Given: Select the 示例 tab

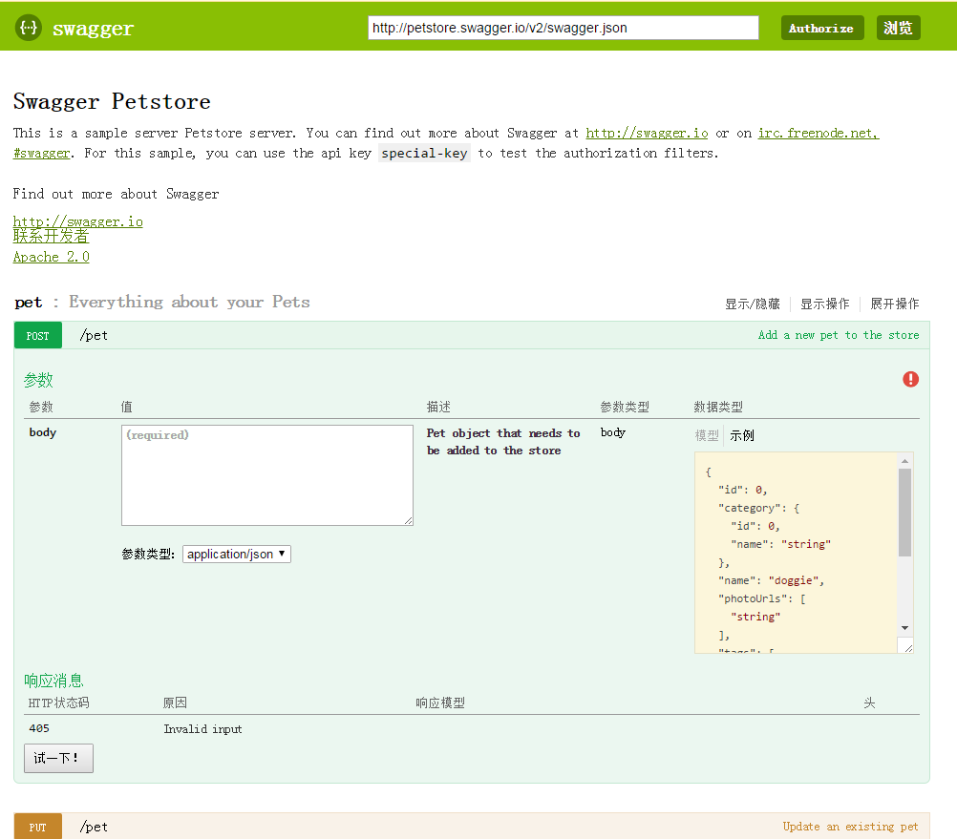Looking at the screenshot, I should 742,435.
